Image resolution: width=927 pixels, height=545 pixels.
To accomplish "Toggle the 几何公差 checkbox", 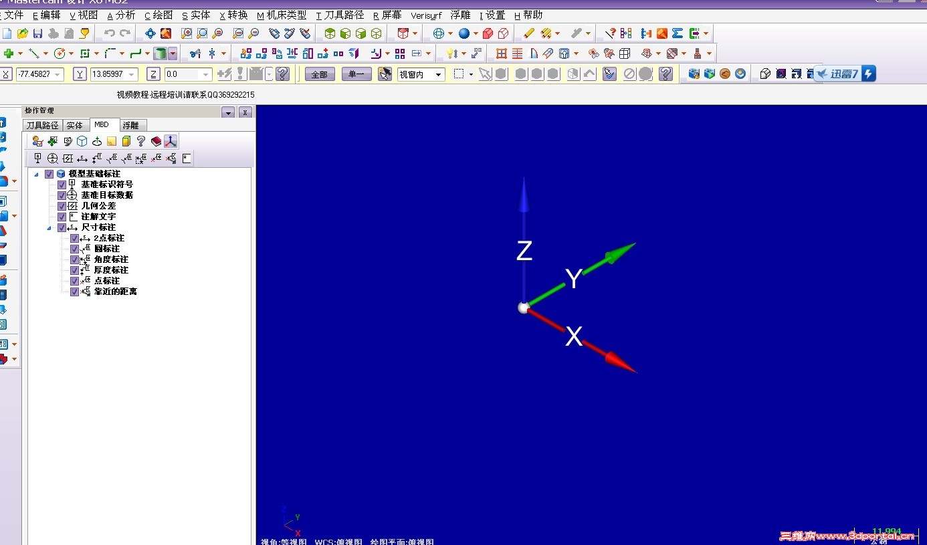I will (x=62, y=206).
